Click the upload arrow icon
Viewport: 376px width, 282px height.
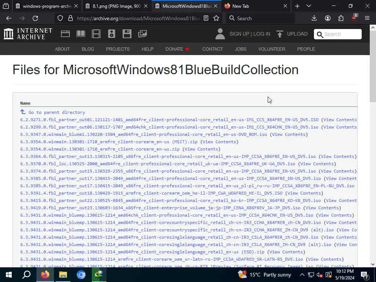click(279, 34)
